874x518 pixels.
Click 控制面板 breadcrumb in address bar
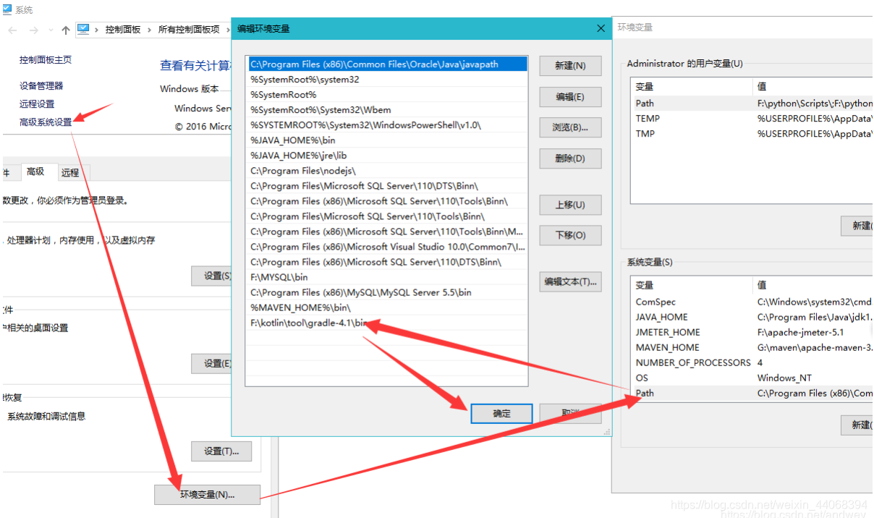click(x=123, y=30)
